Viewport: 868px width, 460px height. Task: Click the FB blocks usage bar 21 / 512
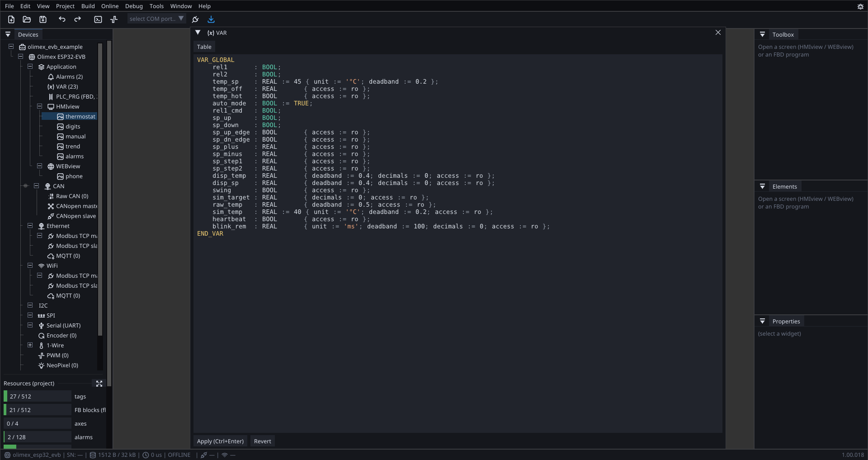pyautogui.click(x=37, y=410)
